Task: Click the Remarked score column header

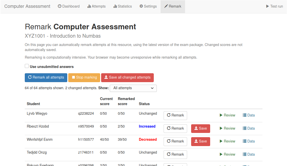Action: point(126,102)
